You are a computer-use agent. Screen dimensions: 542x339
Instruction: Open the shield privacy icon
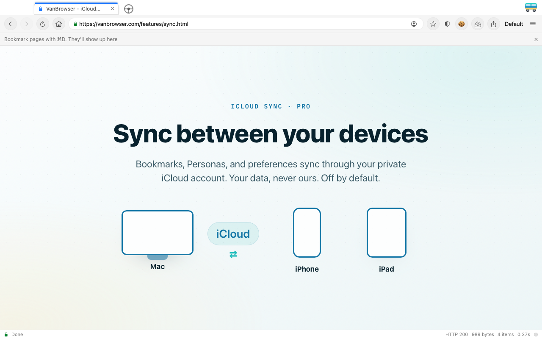447,24
